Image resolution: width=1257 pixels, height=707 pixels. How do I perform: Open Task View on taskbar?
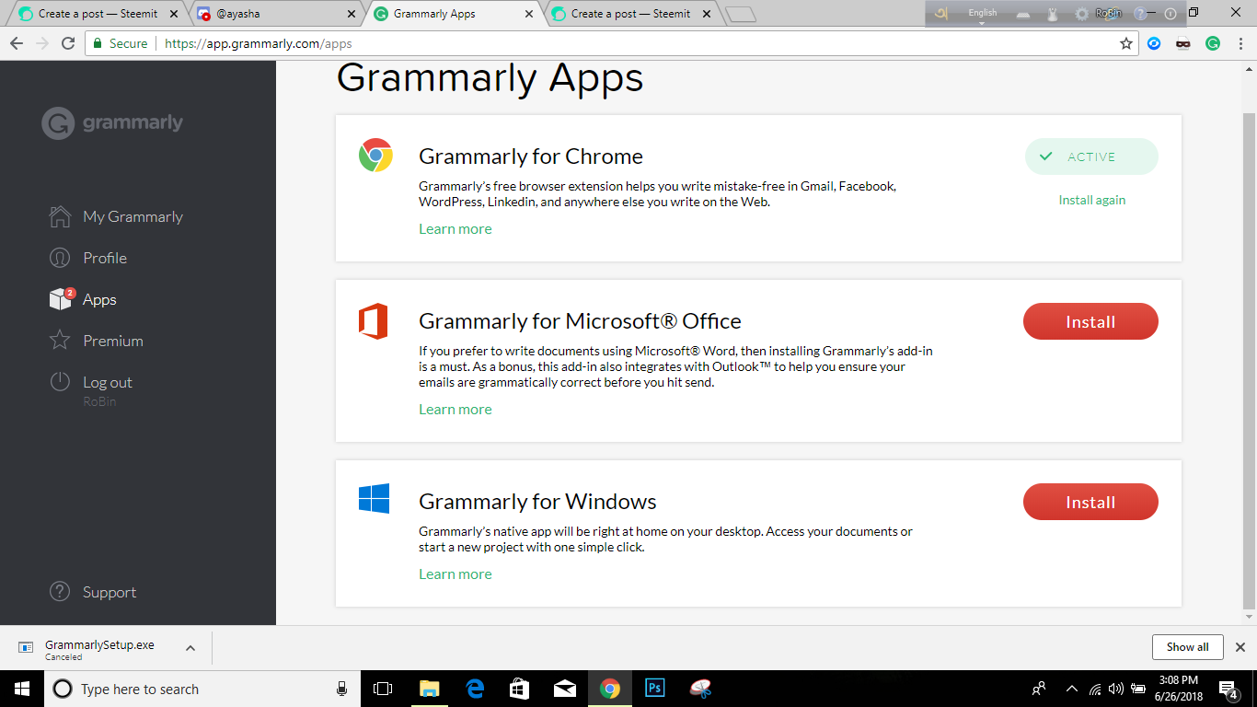click(x=383, y=689)
